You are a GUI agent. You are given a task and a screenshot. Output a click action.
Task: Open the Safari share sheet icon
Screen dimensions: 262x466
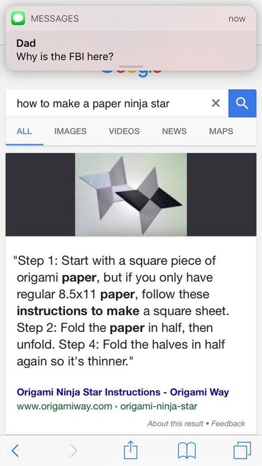click(x=131, y=450)
